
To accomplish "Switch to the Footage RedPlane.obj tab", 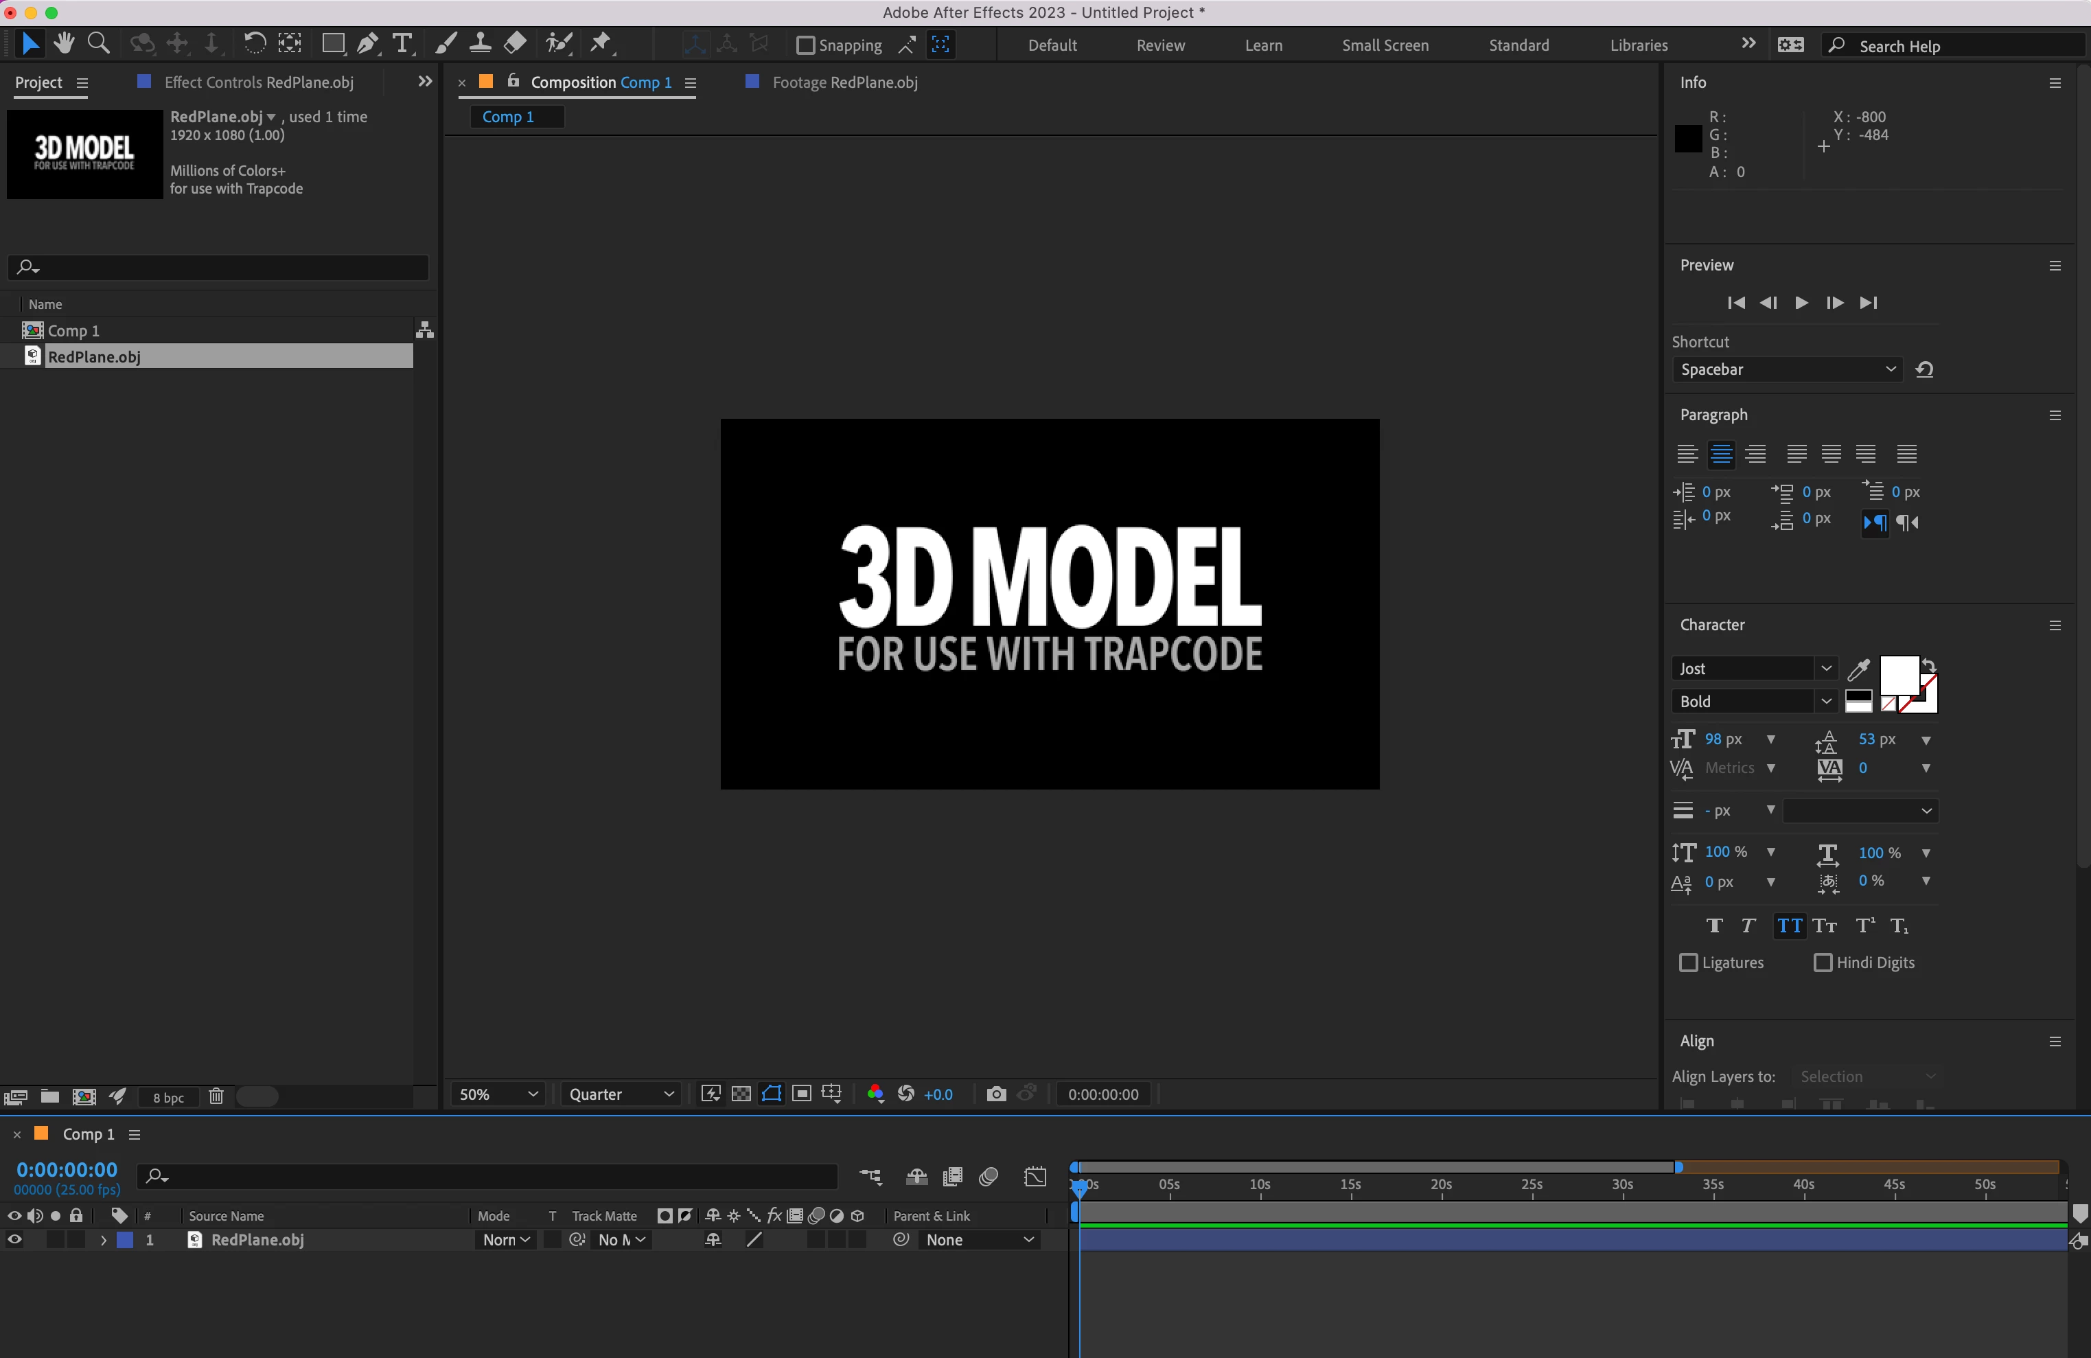I will 844,82.
